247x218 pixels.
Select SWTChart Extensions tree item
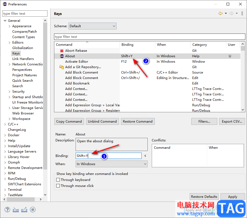24,184
